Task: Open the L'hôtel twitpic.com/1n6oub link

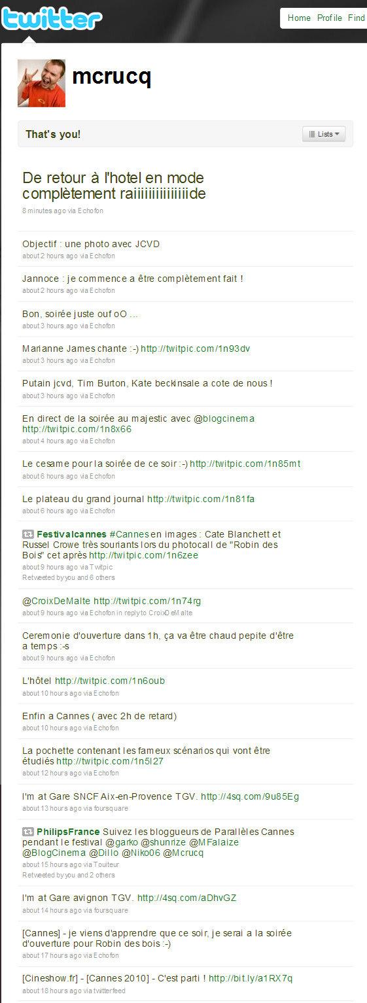Action: point(110,681)
